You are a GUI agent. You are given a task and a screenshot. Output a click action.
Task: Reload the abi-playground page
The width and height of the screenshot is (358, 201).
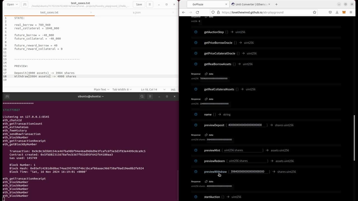(197, 12)
